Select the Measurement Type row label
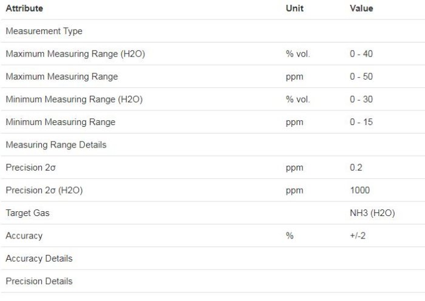The width and height of the screenshot is (425, 301). click(44, 31)
